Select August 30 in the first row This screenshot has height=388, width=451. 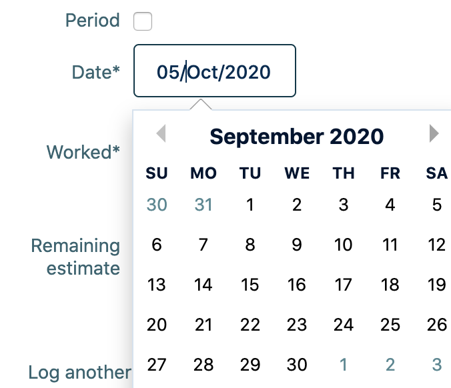tap(157, 205)
